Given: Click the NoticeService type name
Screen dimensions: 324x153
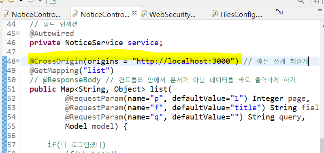Looking at the screenshot, I should tap(94, 43).
